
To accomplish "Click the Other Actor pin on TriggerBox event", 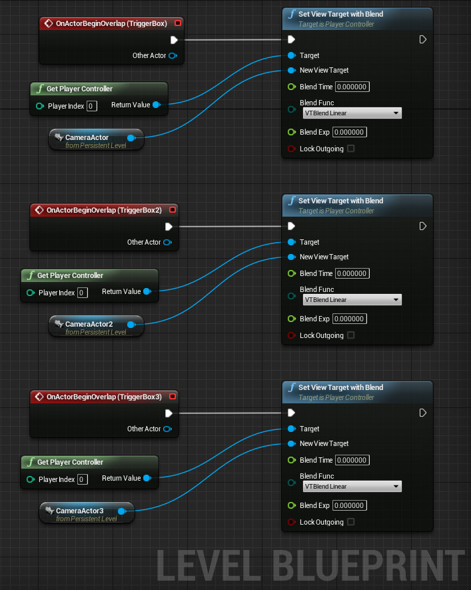I will 173,55.
